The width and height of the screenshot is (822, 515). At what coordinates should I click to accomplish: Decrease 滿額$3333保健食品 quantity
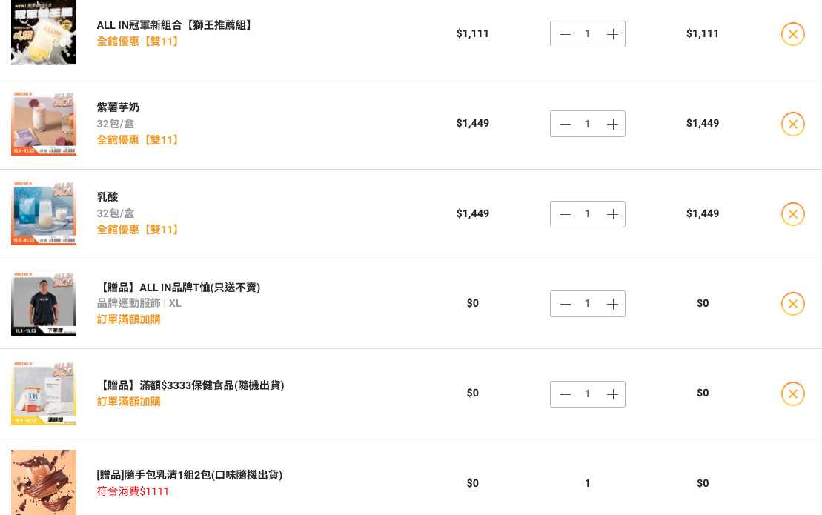tap(565, 394)
